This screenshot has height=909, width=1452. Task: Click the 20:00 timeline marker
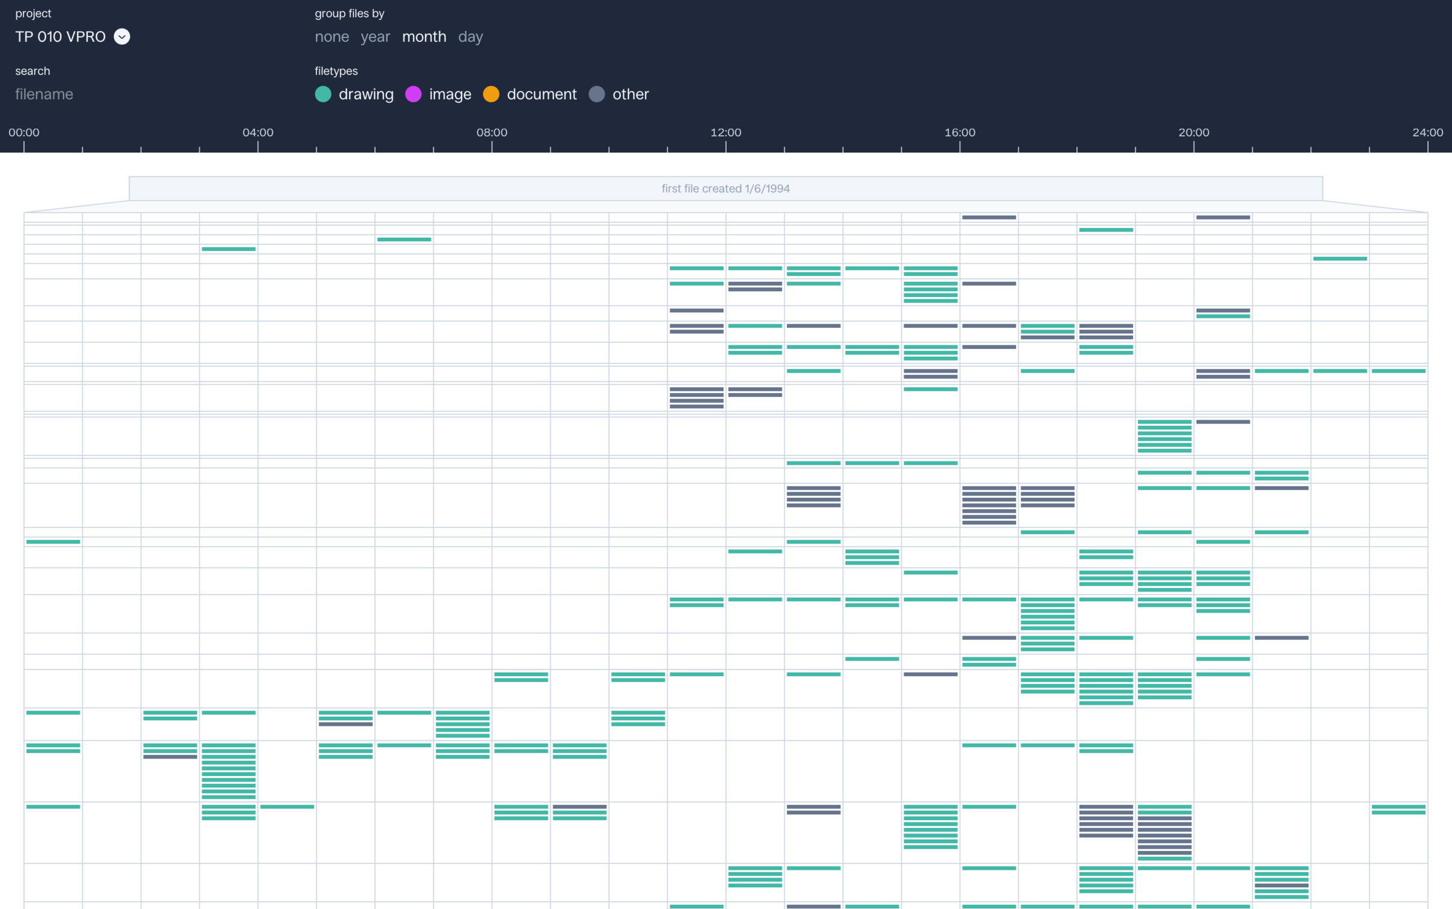[1193, 132]
